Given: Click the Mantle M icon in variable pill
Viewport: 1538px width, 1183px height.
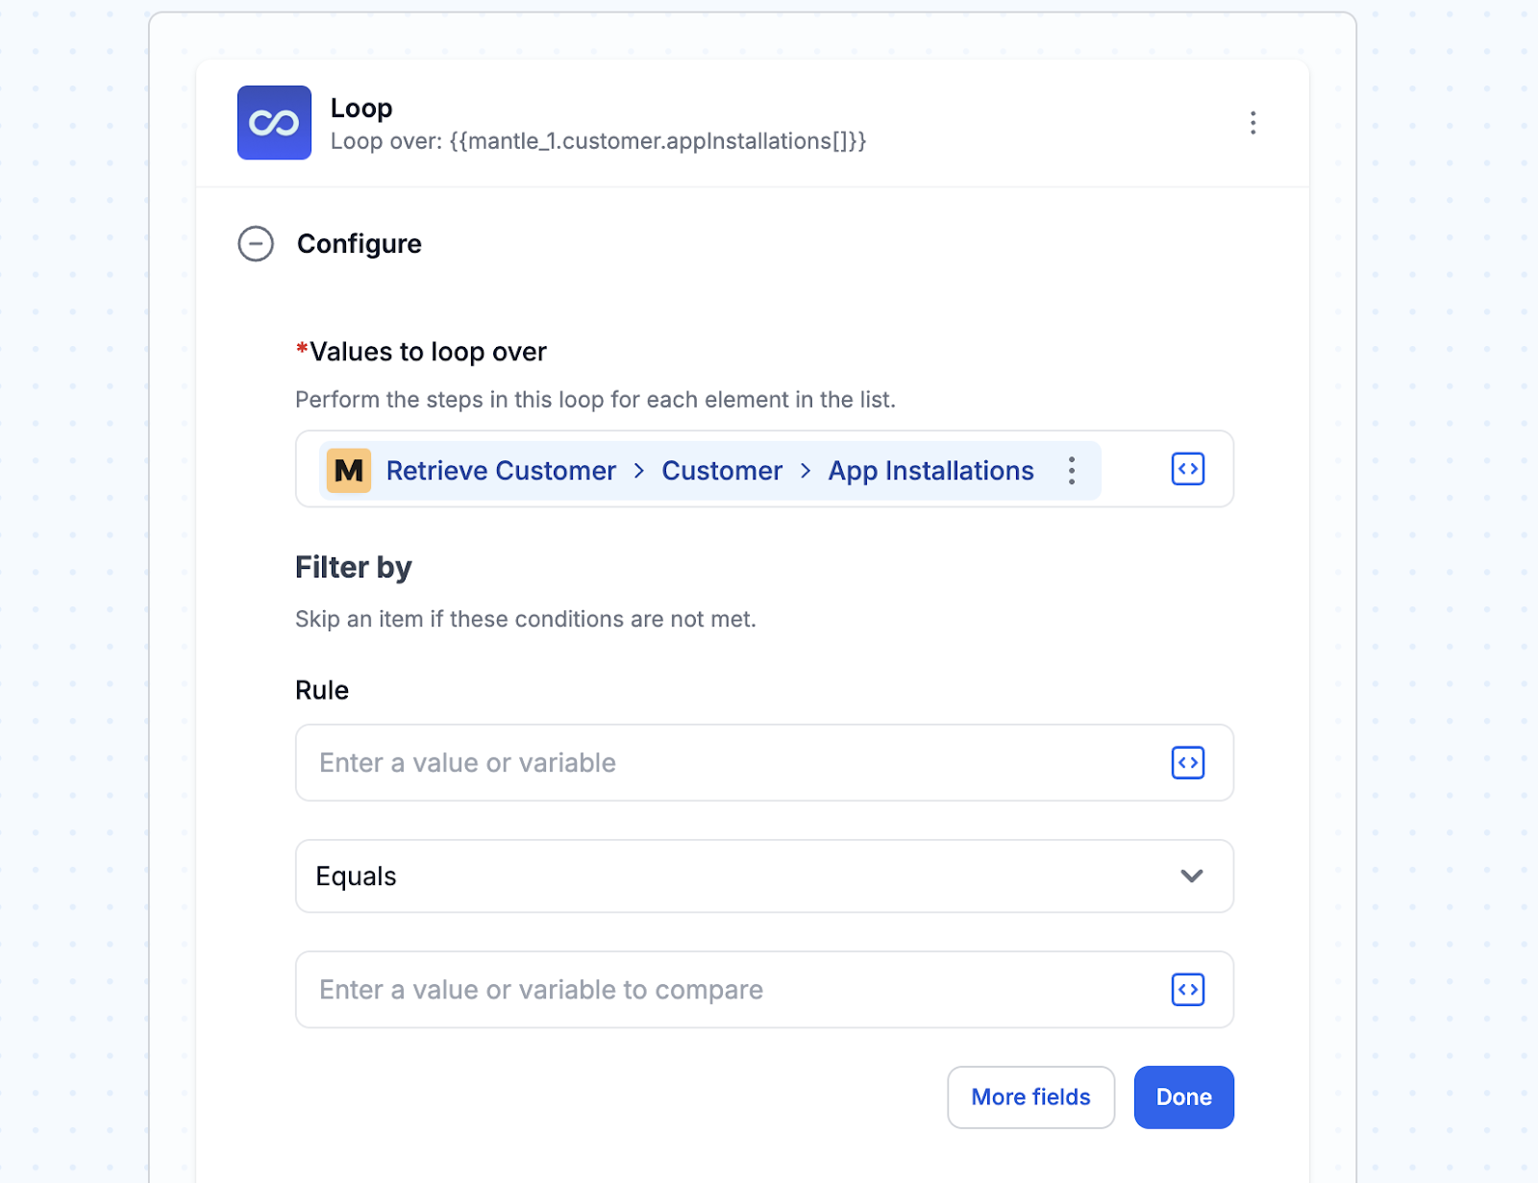Looking at the screenshot, I should (349, 471).
